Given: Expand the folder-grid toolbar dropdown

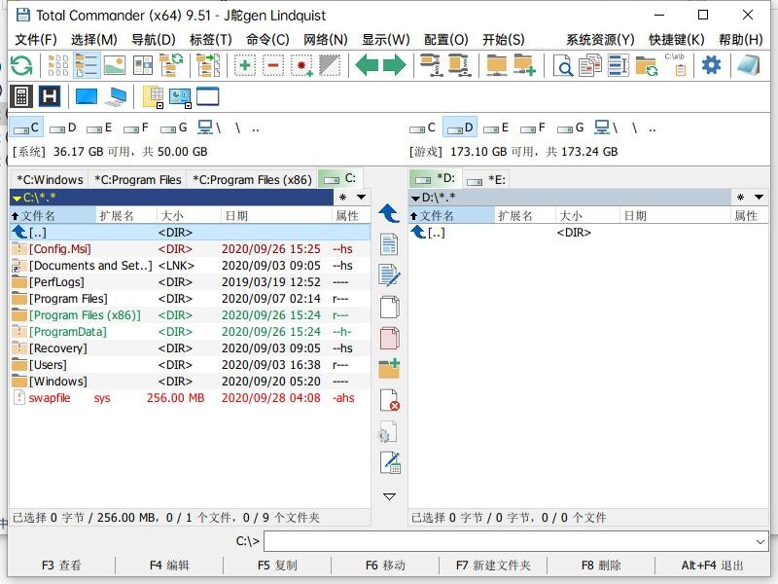Looking at the screenshot, I should pos(159,106).
